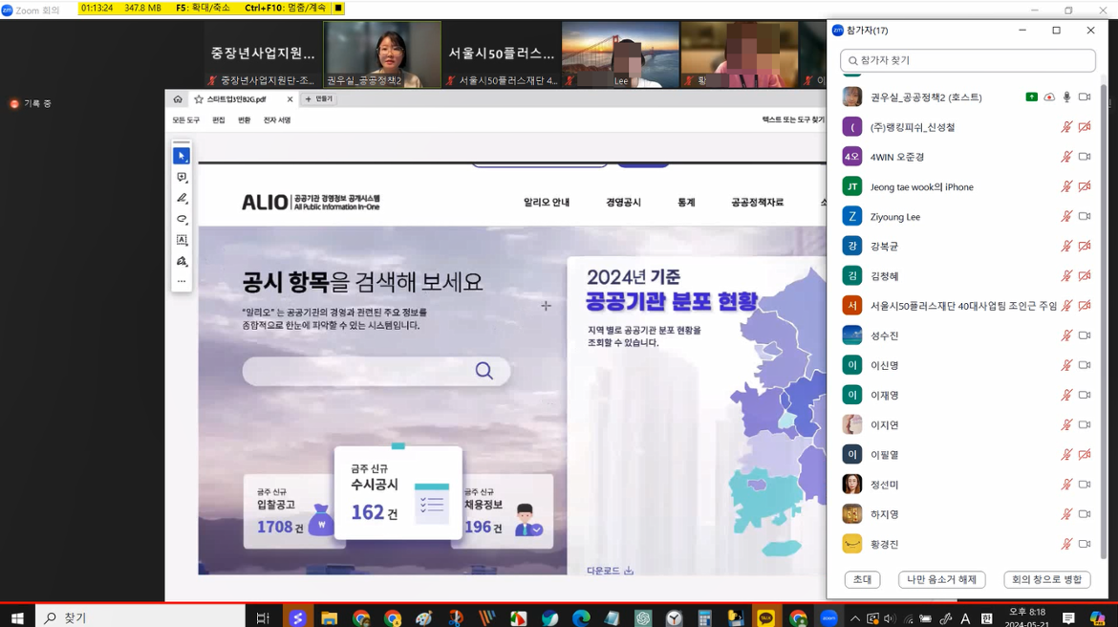Select the pencil drawing tool
The image size is (1118, 627).
tap(182, 198)
